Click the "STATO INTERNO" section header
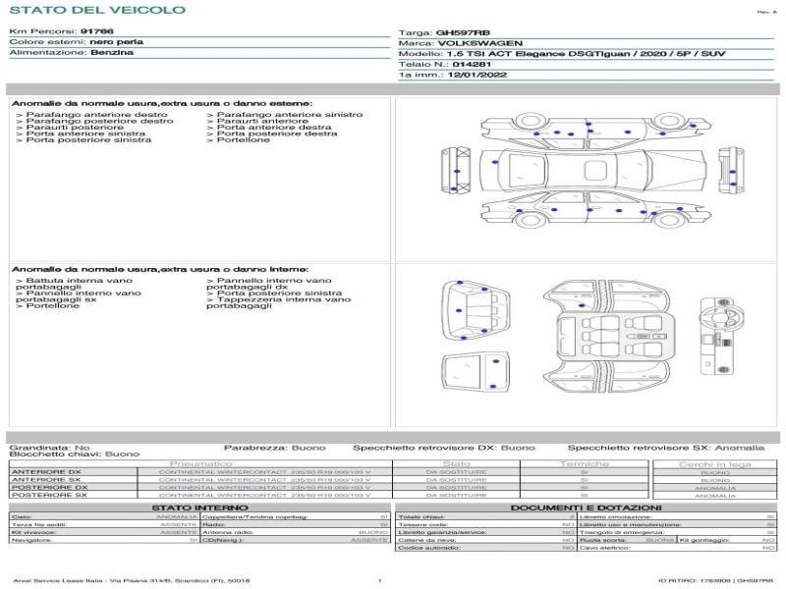This screenshot has width=786, height=589. click(200, 508)
